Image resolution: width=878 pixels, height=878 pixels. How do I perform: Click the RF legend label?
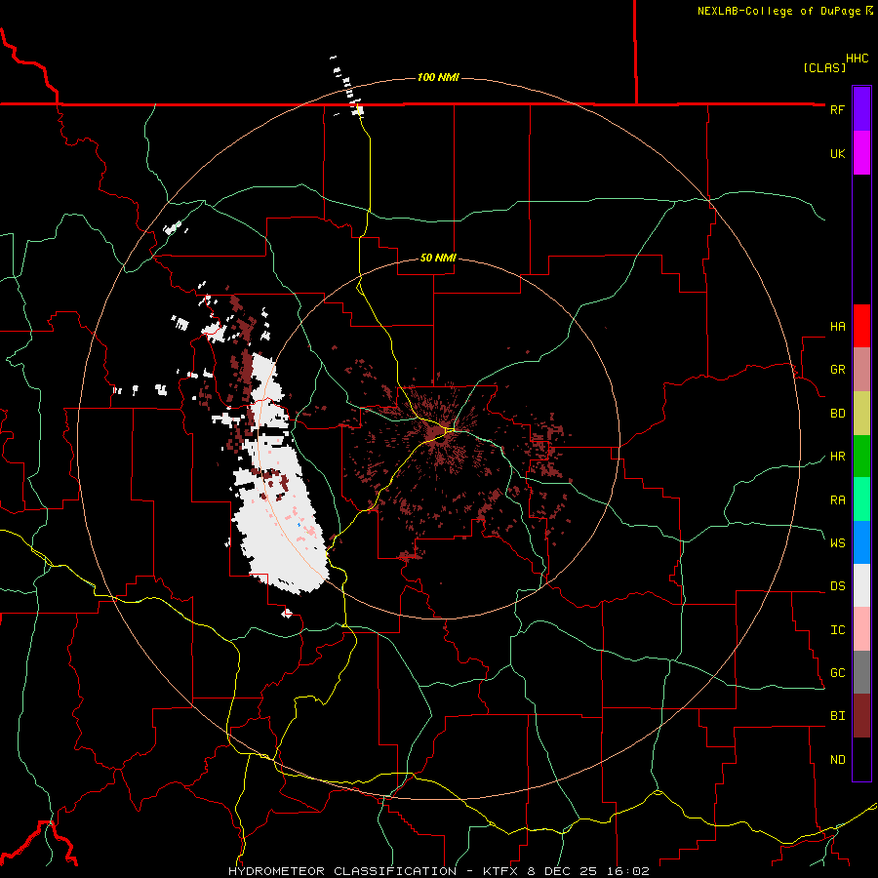837,109
